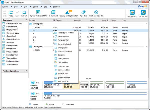Select the F: partition row
Image resolution: width=150 pixels, height=110 pixels.
[88, 43]
